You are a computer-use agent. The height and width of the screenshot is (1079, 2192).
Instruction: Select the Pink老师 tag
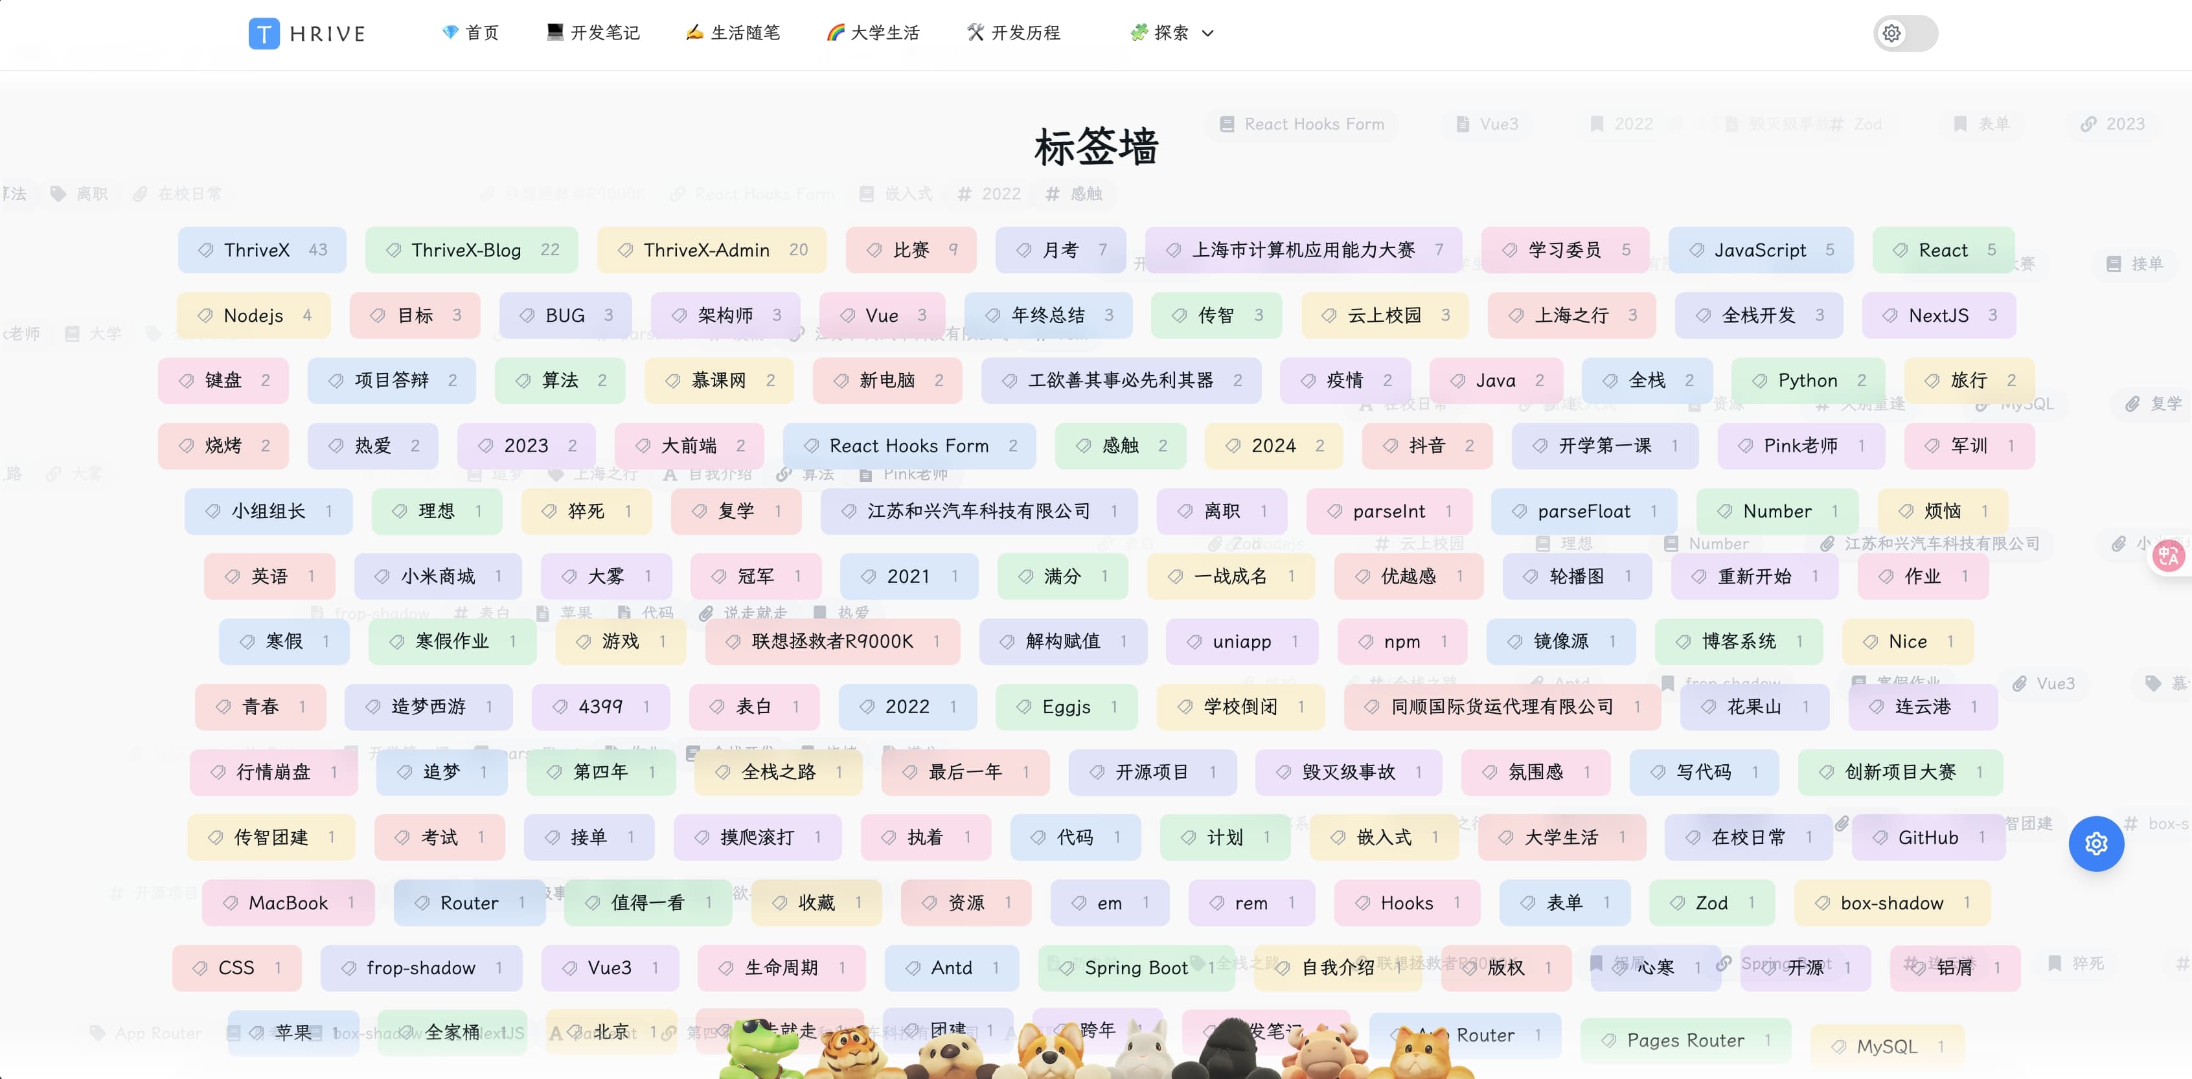click(1801, 446)
